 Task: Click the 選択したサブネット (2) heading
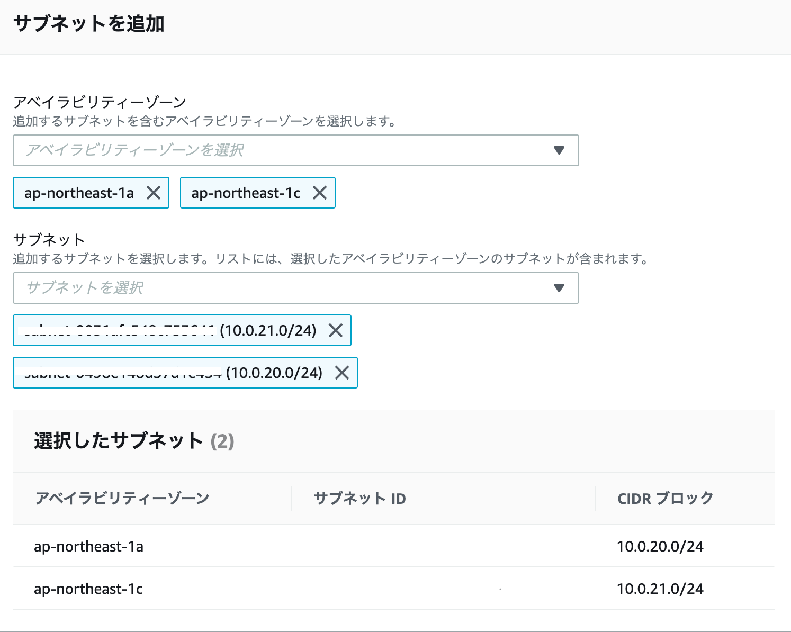(133, 441)
